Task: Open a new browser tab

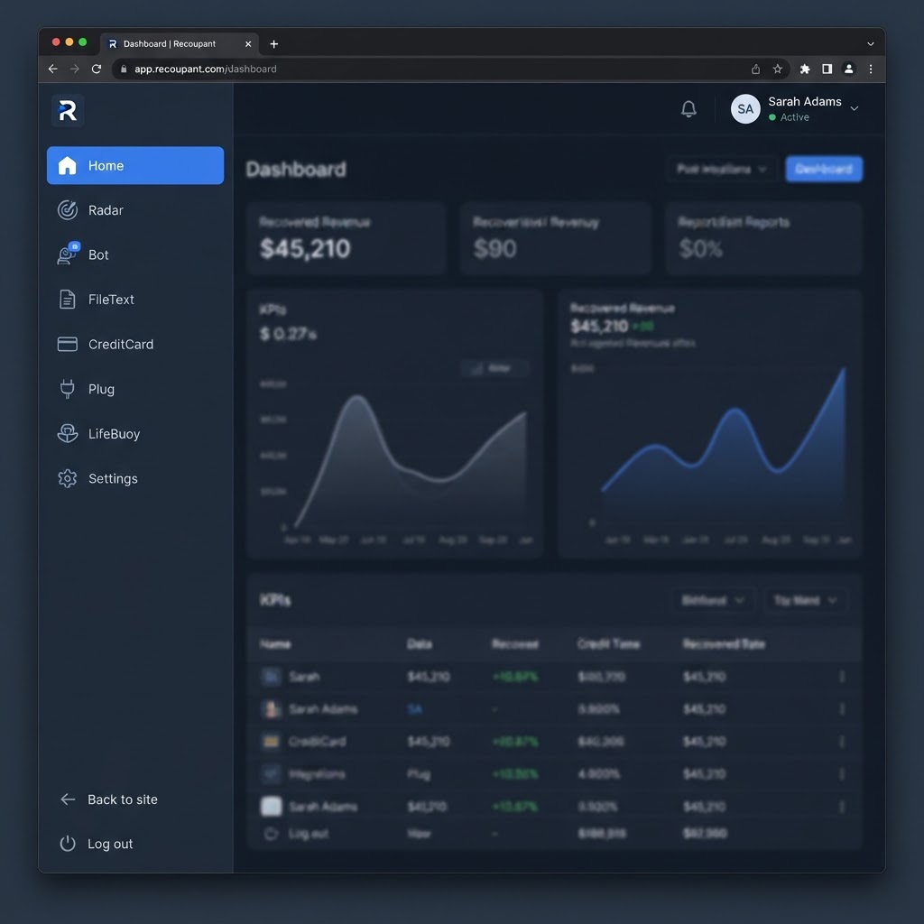Action: [x=274, y=44]
